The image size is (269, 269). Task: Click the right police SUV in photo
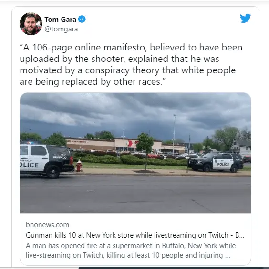pyautogui.click(x=216, y=162)
